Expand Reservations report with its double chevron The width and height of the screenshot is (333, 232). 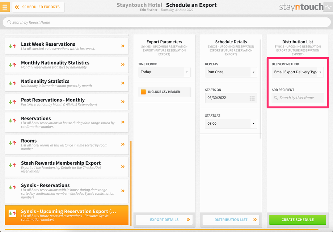(123, 122)
